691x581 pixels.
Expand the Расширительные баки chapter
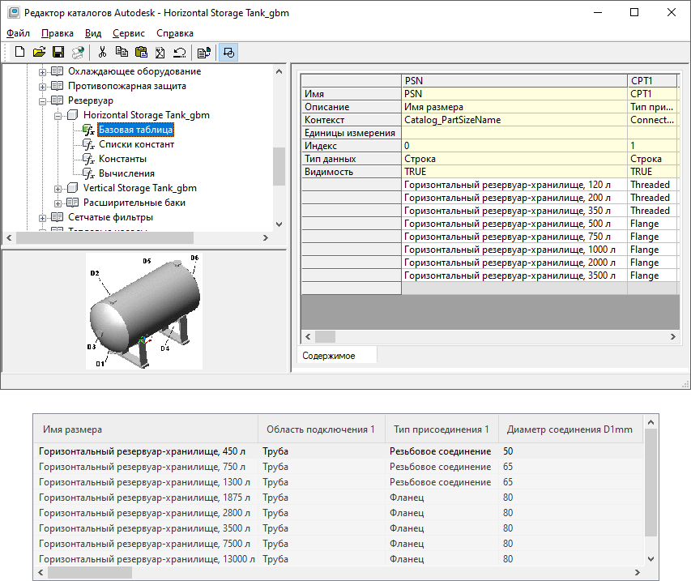(x=58, y=203)
